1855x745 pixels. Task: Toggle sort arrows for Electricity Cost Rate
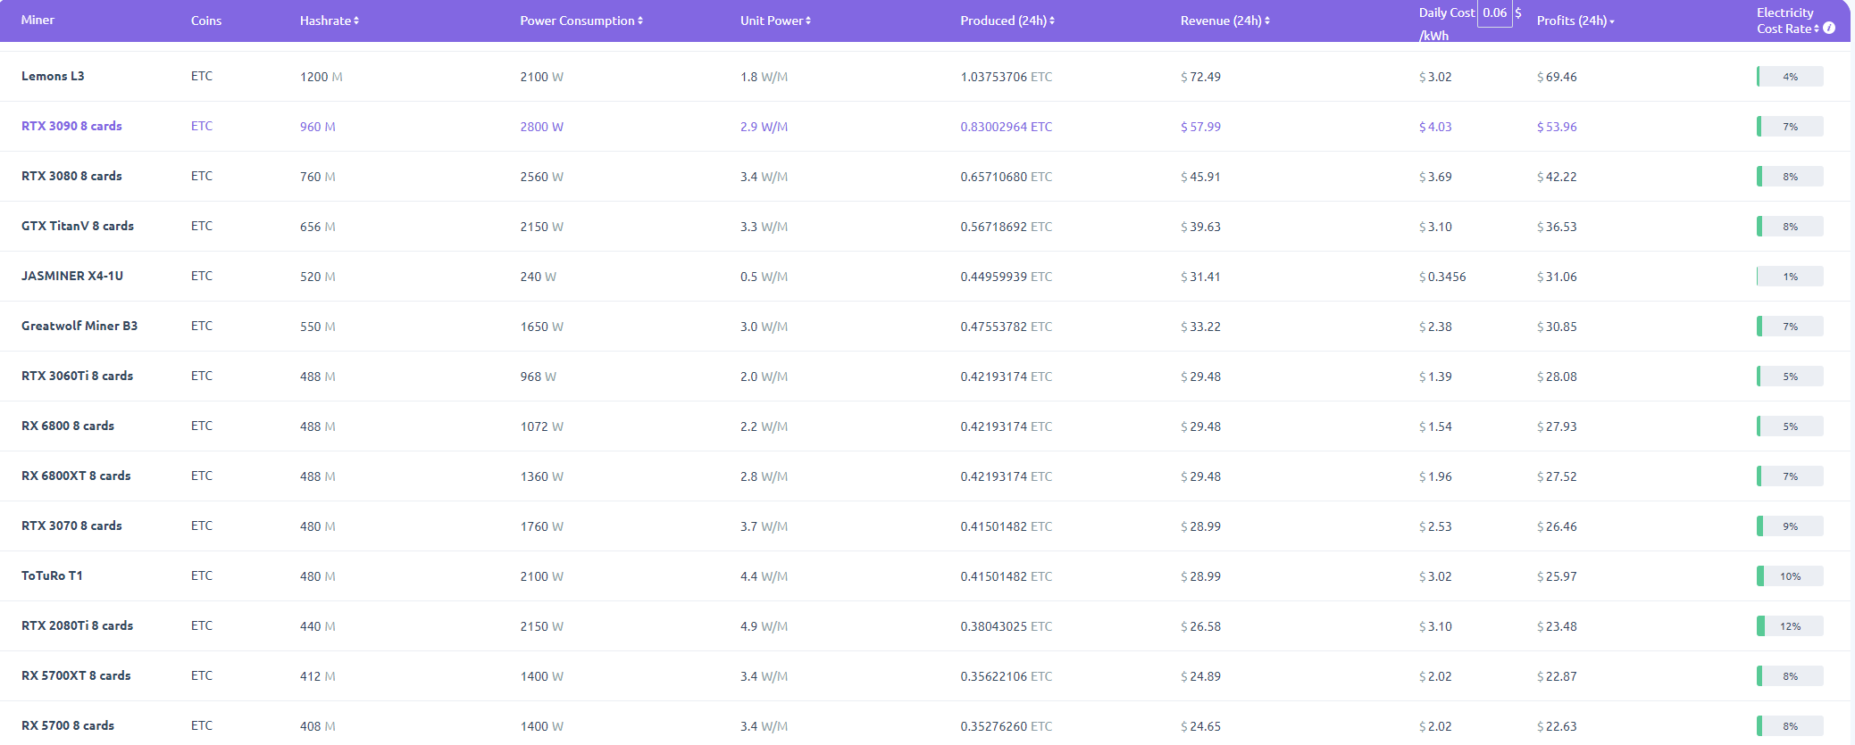point(1817,29)
